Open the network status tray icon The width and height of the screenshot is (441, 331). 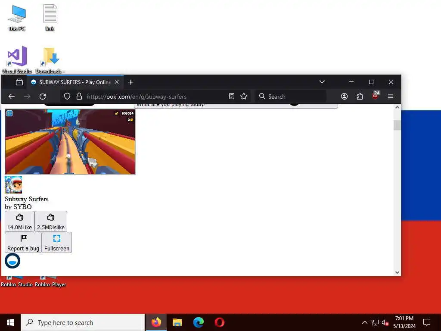(375, 322)
